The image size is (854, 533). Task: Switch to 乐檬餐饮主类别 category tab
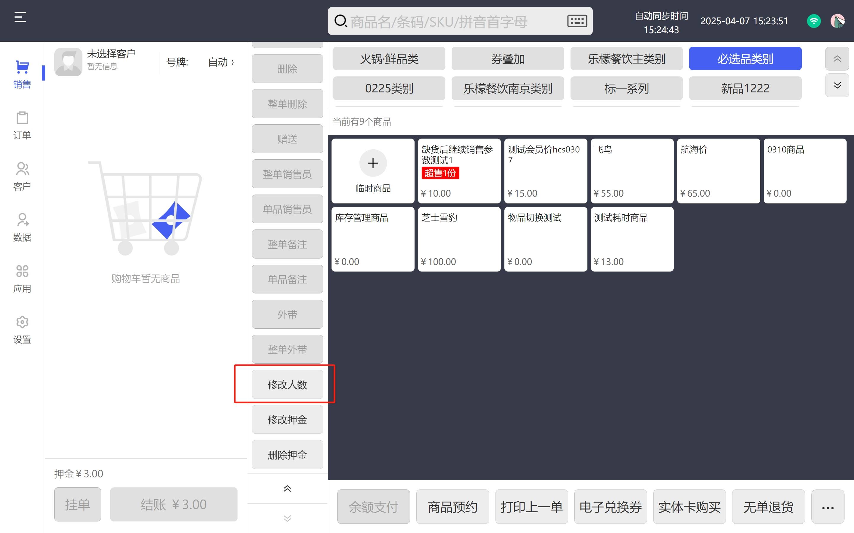click(626, 59)
